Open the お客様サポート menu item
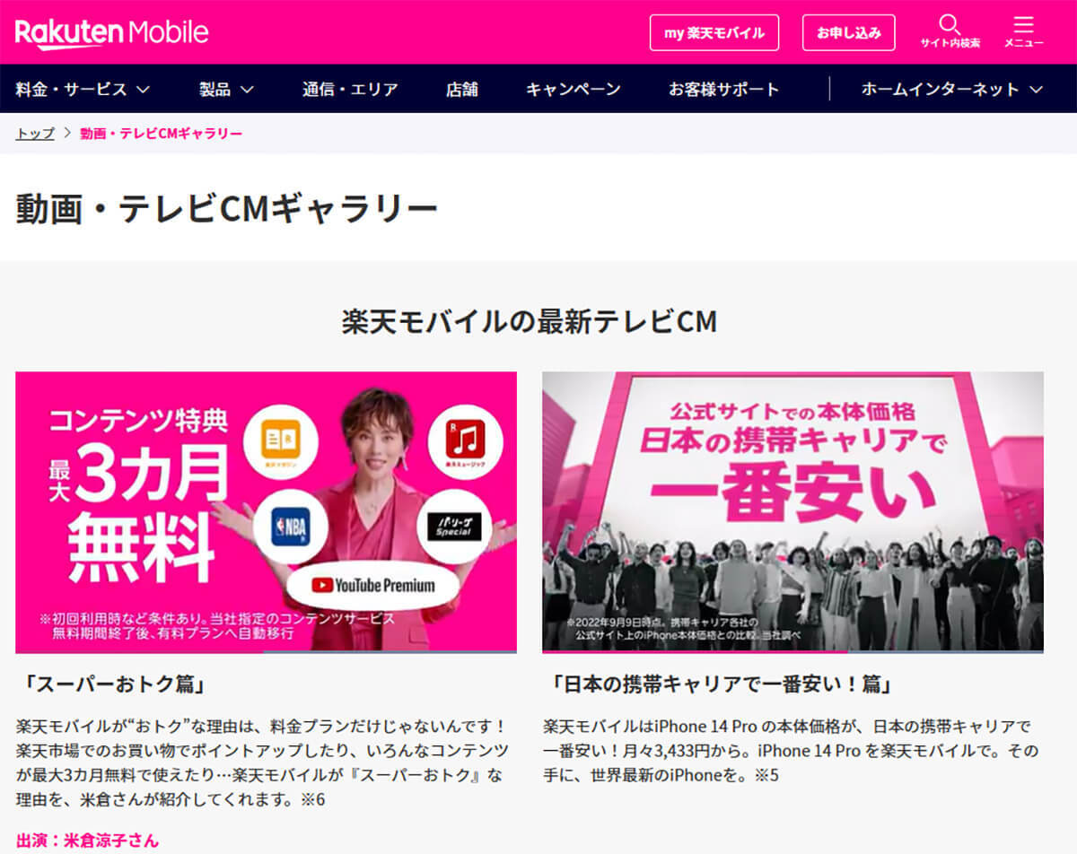Screen dimensions: 1077x854 coord(723,89)
